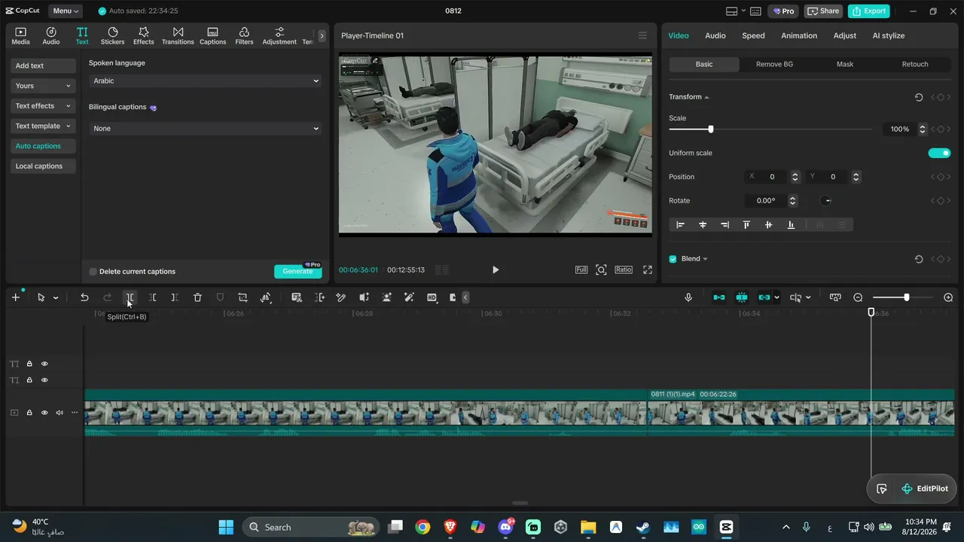Screen dimensions: 964x542
Task: Open the Spoken language dropdown
Action: (x=206, y=81)
